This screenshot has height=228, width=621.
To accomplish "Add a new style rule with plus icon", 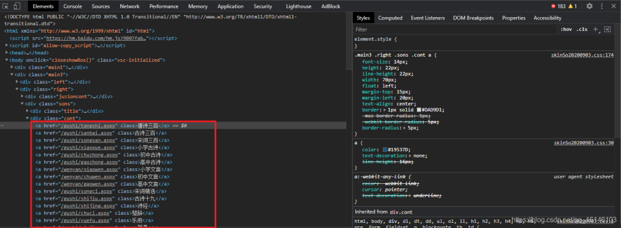I will [x=595, y=30].
